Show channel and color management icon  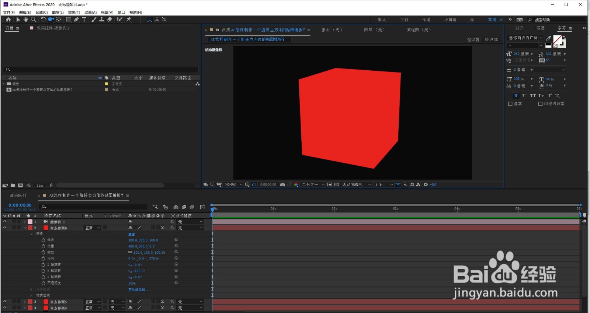[296, 185]
